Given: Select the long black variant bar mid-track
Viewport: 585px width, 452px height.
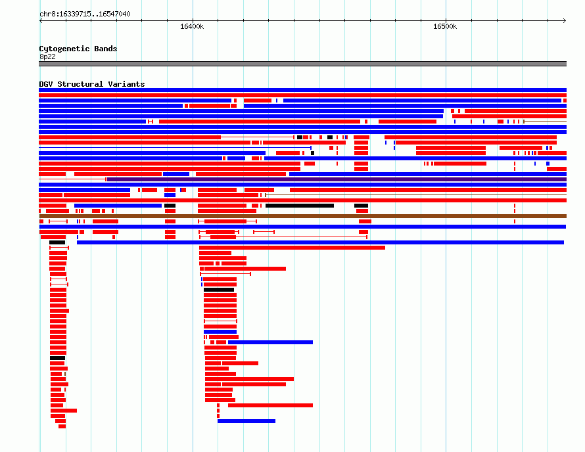Looking at the screenshot, I should pyautogui.click(x=300, y=206).
